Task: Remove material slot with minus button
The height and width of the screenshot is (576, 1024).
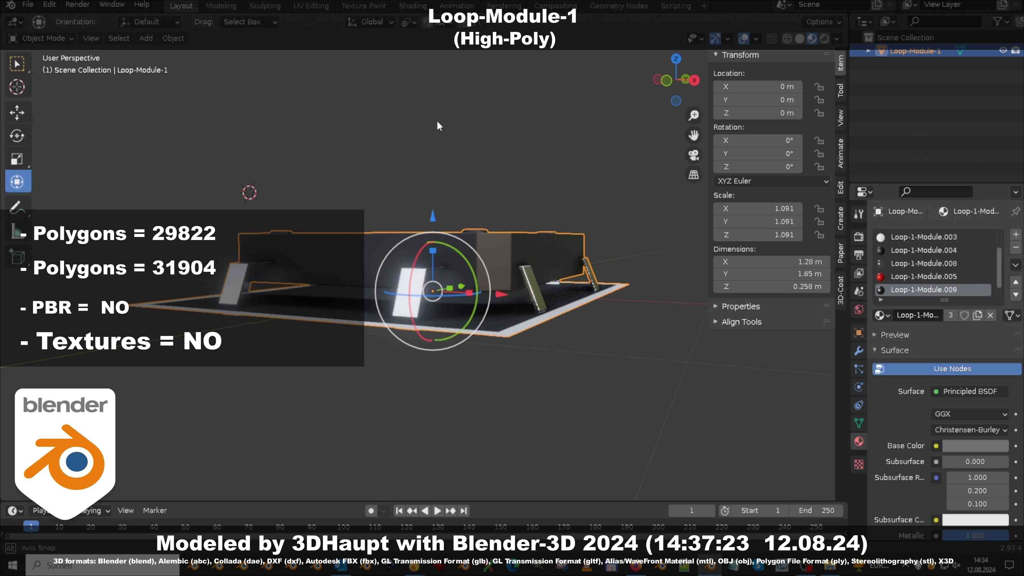Action: 1016,247
